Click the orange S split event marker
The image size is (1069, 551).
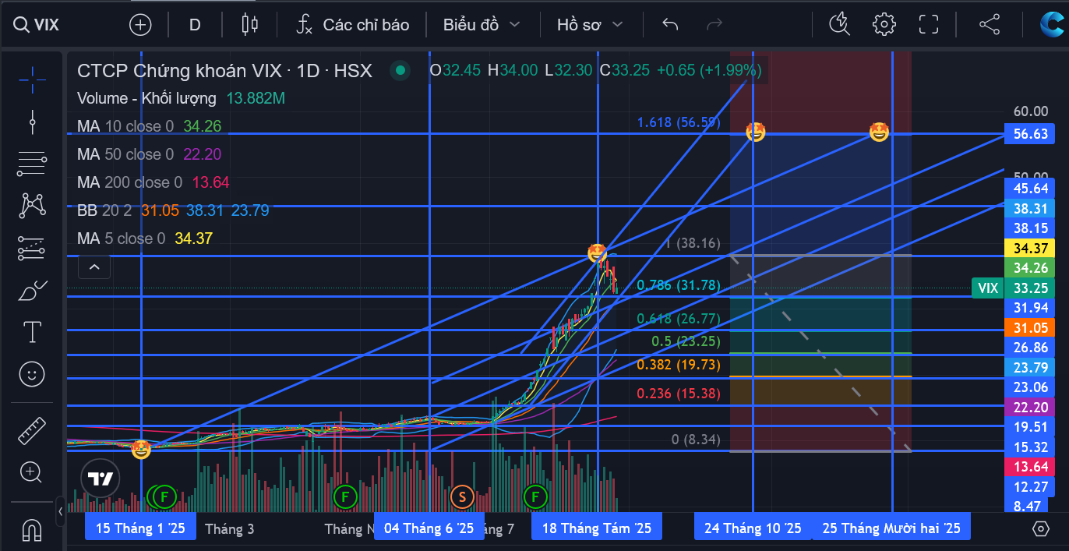pyautogui.click(x=462, y=496)
